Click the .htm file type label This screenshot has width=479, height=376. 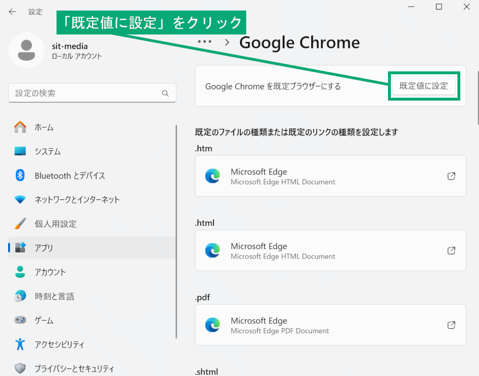204,148
